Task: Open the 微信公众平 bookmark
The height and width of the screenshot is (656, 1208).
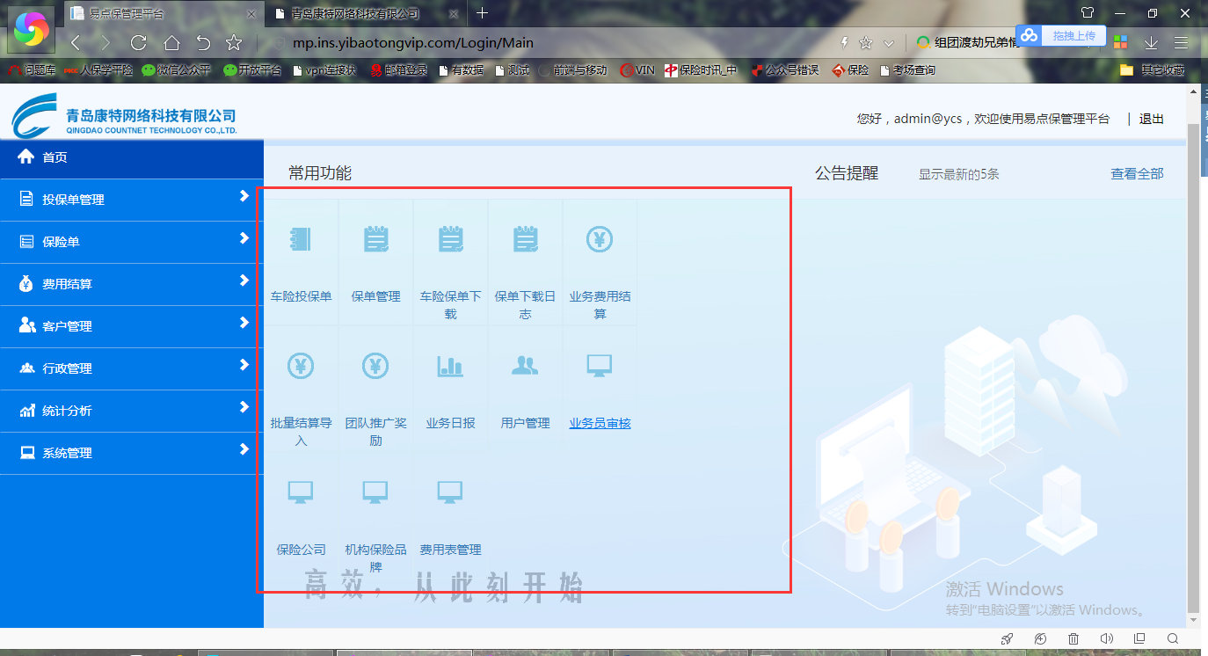Action: (x=177, y=70)
